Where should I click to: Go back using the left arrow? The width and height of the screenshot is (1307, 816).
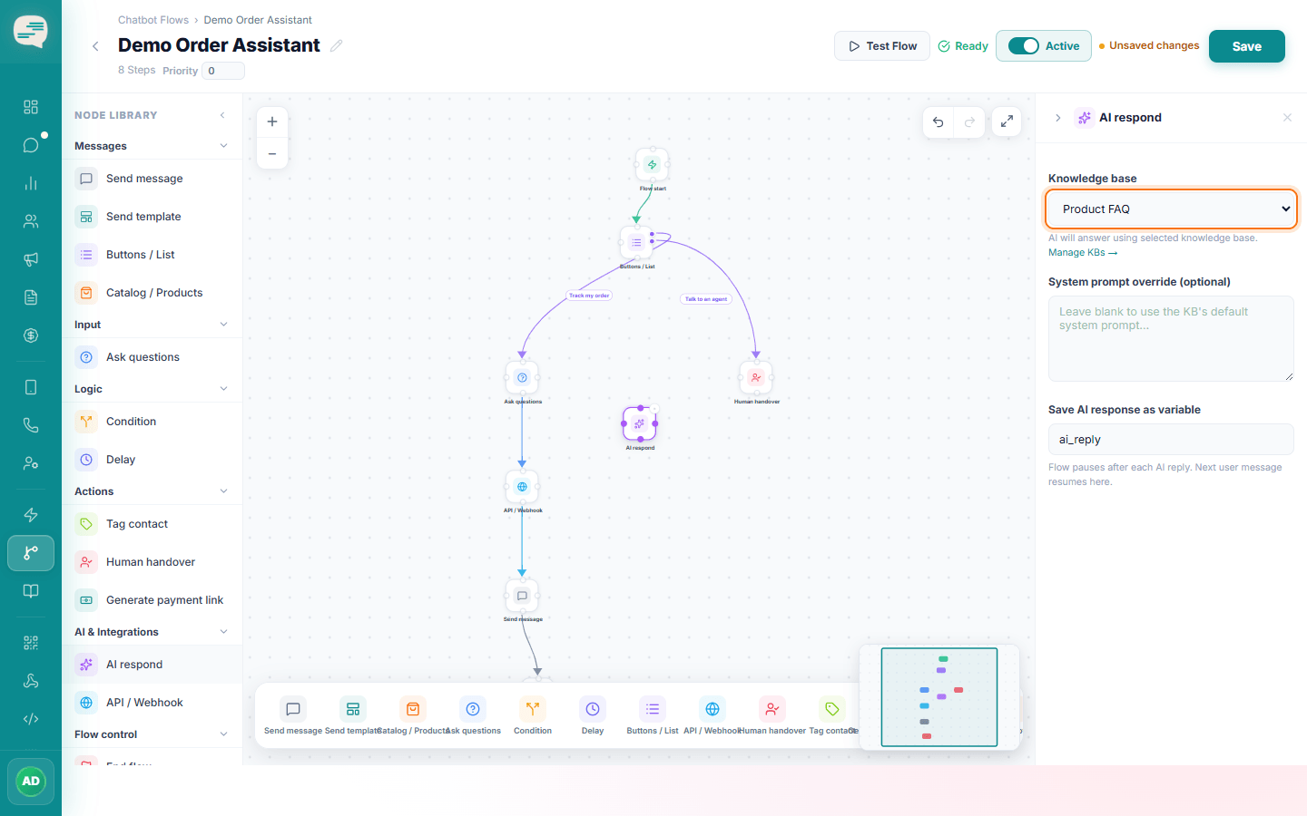(x=95, y=46)
